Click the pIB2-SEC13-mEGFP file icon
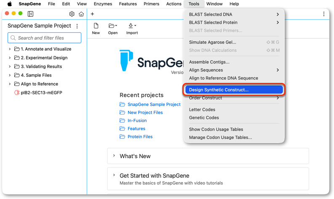 click(17, 93)
